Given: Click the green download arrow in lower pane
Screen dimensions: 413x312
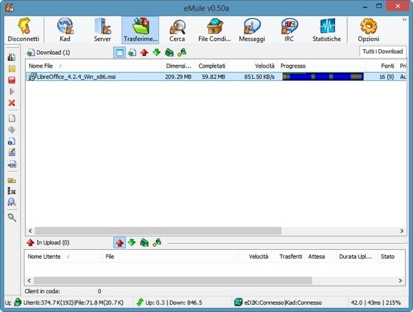Looking at the screenshot, I should (132, 242).
